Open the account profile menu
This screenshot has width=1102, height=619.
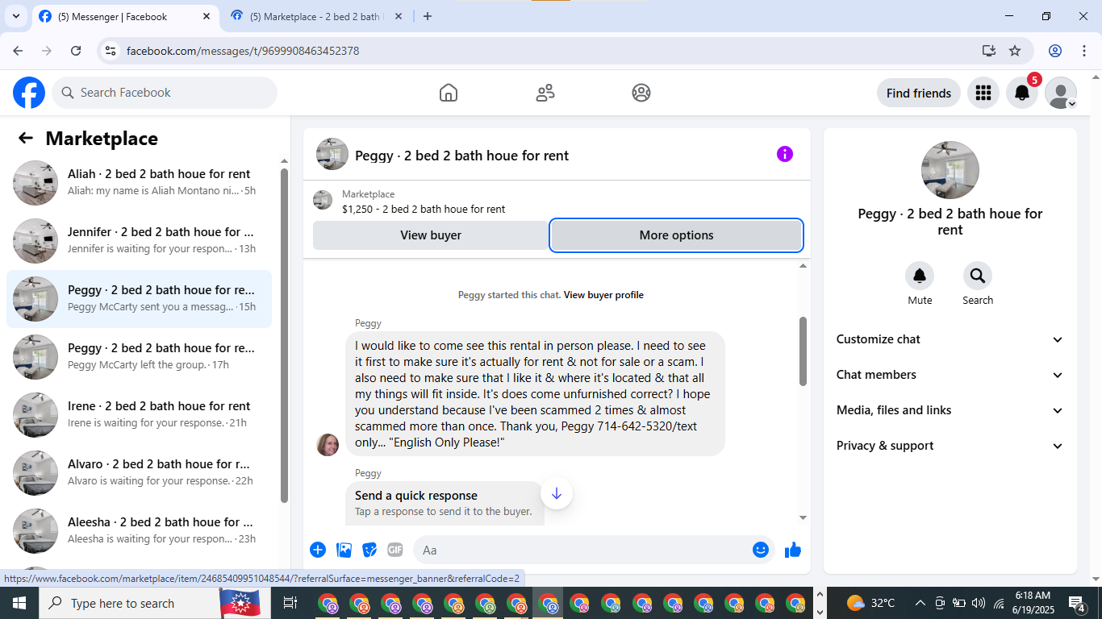coord(1061,93)
